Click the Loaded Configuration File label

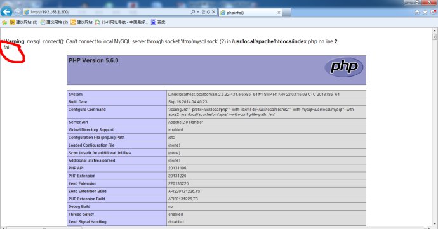(91, 145)
